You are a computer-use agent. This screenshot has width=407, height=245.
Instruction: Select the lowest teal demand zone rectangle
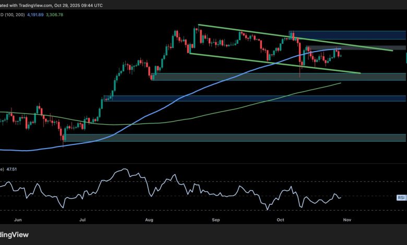point(235,138)
